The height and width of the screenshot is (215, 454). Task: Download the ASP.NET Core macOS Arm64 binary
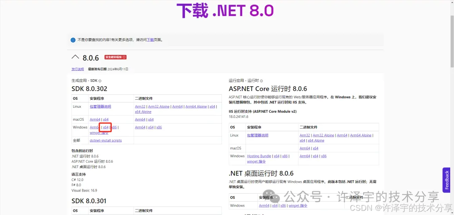pyautogui.click(x=305, y=148)
